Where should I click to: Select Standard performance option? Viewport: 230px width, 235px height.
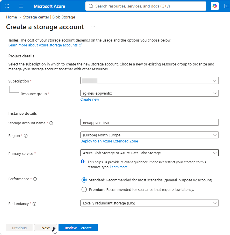[x=84, y=180]
